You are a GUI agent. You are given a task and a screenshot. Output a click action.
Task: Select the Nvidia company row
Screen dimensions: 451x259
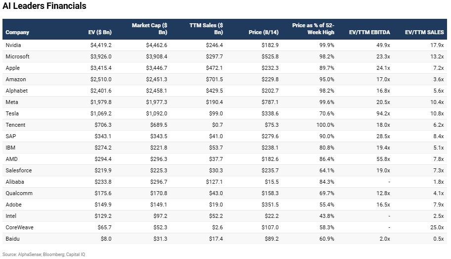point(13,45)
